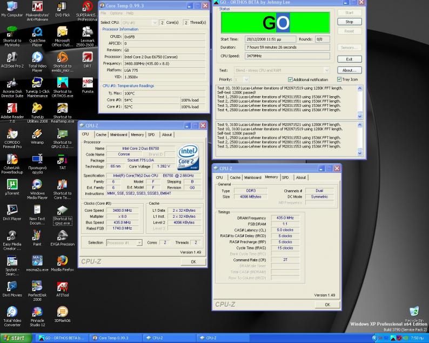
Task: Open About tab in right CPU-Z window
Action: tap(301, 178)
